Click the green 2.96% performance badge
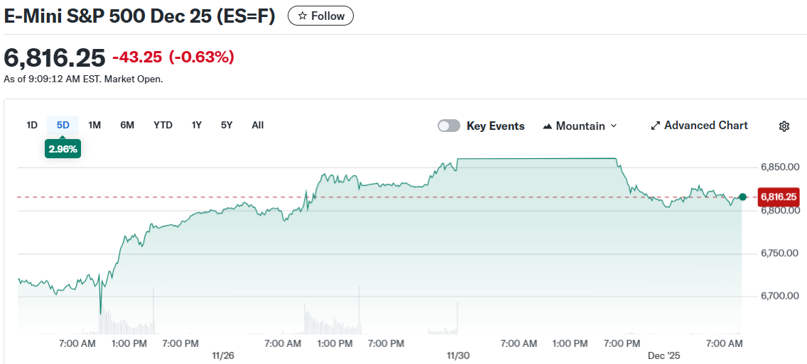This screenshot has width=807, height=364. pyautogui.click(x=63, y=149)
